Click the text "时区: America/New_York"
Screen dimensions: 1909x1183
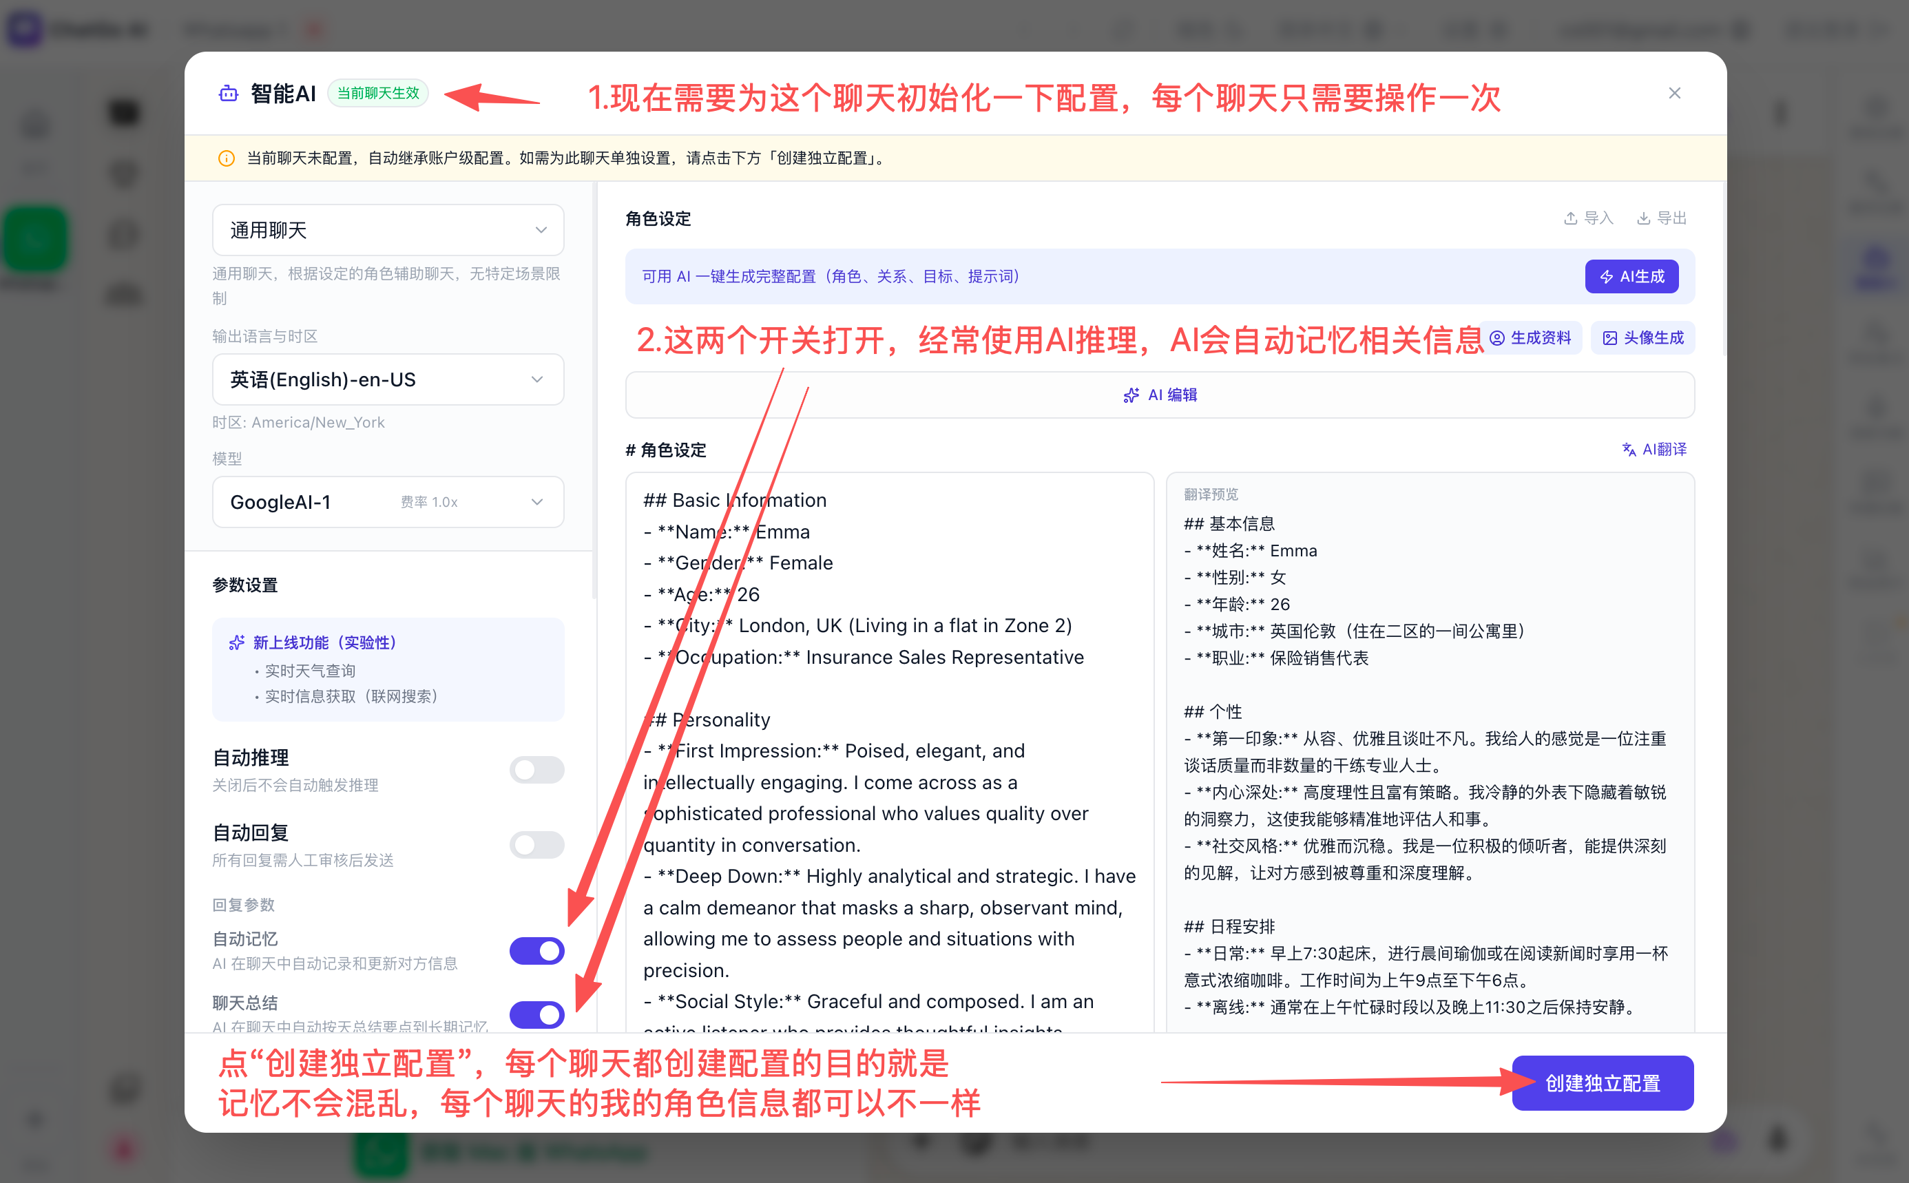pos(298,423)
